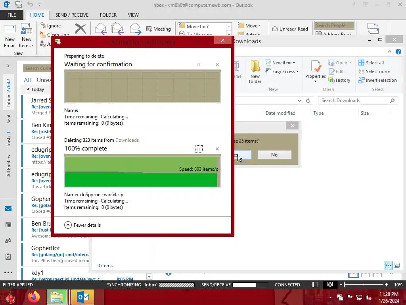406x305 pixels.
Task: Click the large Delete X icon in Outlook ribbon
Action: coord(80,29)
